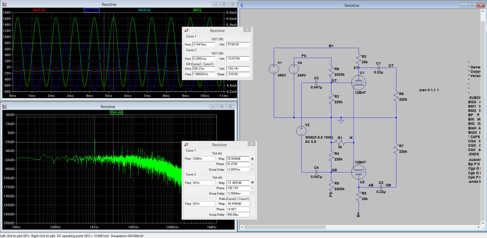Viewport: 487px width, 238px height.
Task: Click the V1 450V voltage source symbol
Action: click(x=274, y=69)
